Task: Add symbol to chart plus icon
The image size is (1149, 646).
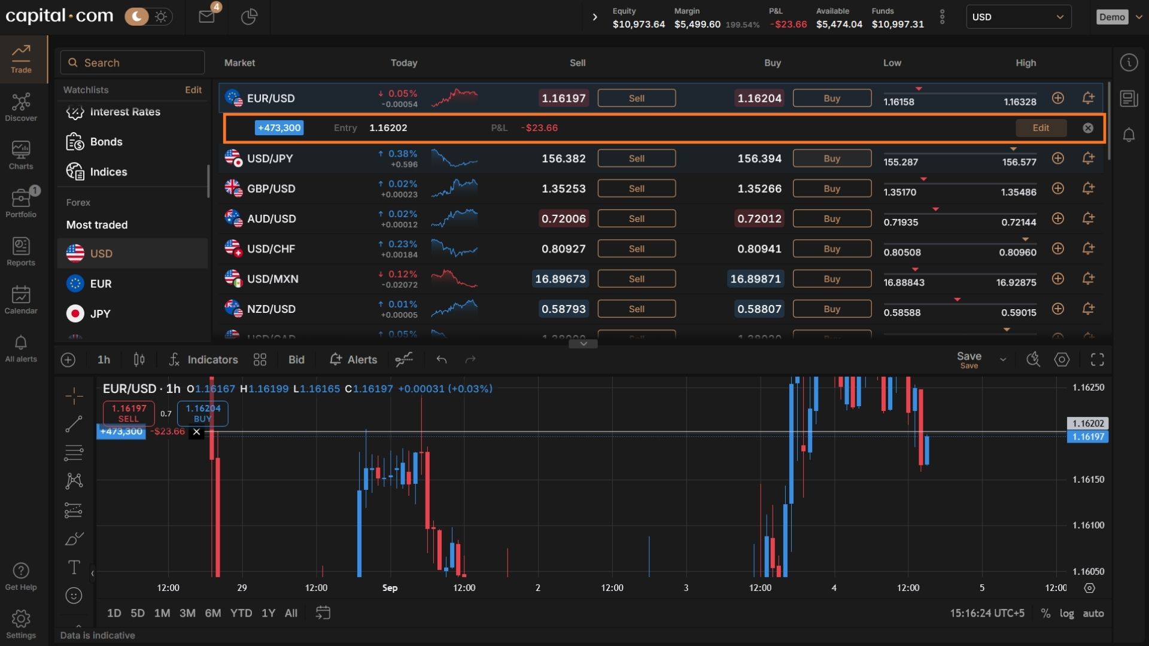Action: coord(68,359)
